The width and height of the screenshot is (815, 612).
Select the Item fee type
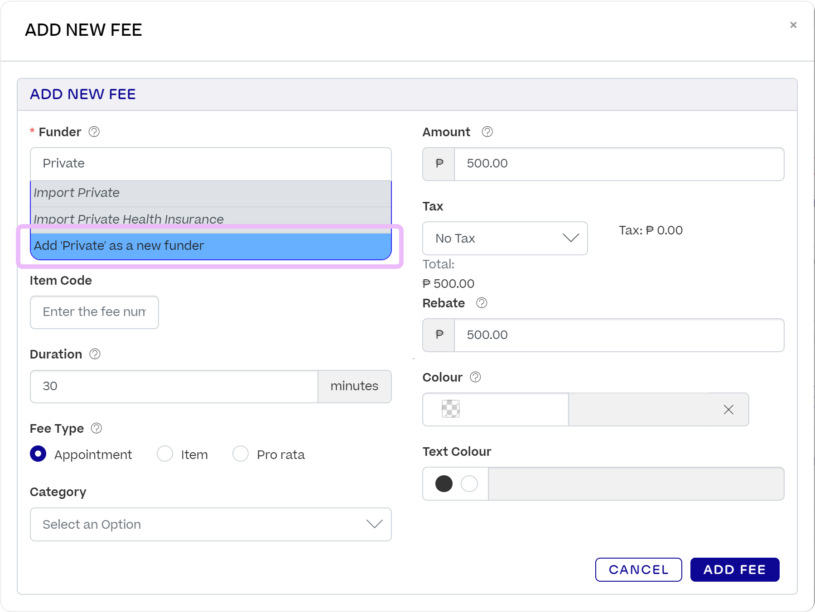[165, 454]
